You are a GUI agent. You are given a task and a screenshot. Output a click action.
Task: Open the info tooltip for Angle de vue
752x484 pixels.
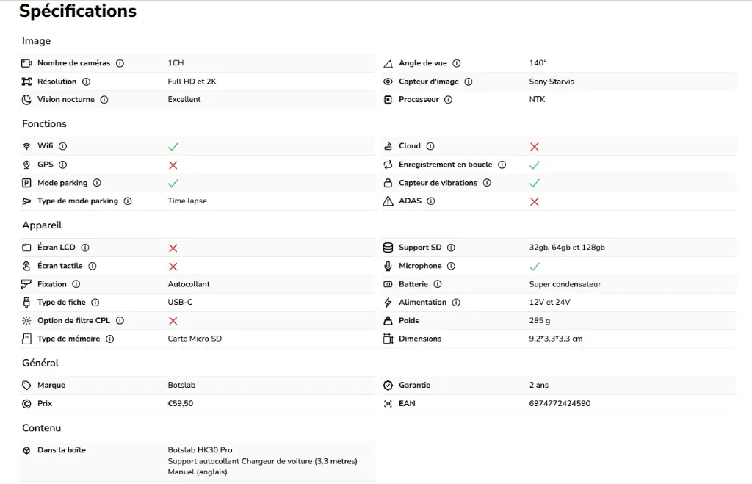[x=457, y=63]
